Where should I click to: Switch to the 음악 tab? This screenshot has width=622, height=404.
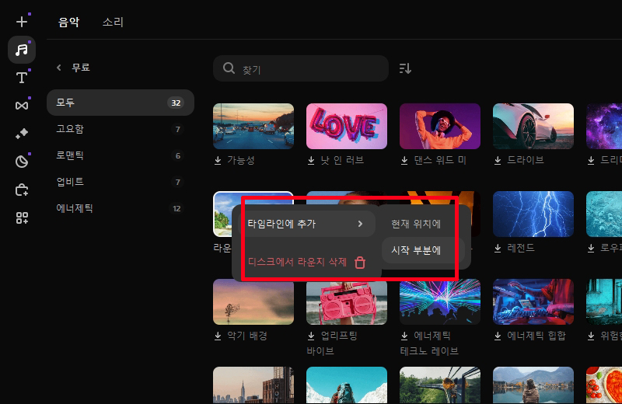pos(69,22)
